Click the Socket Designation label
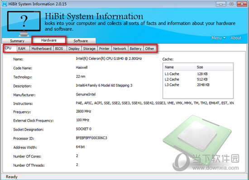 (28, 129)
